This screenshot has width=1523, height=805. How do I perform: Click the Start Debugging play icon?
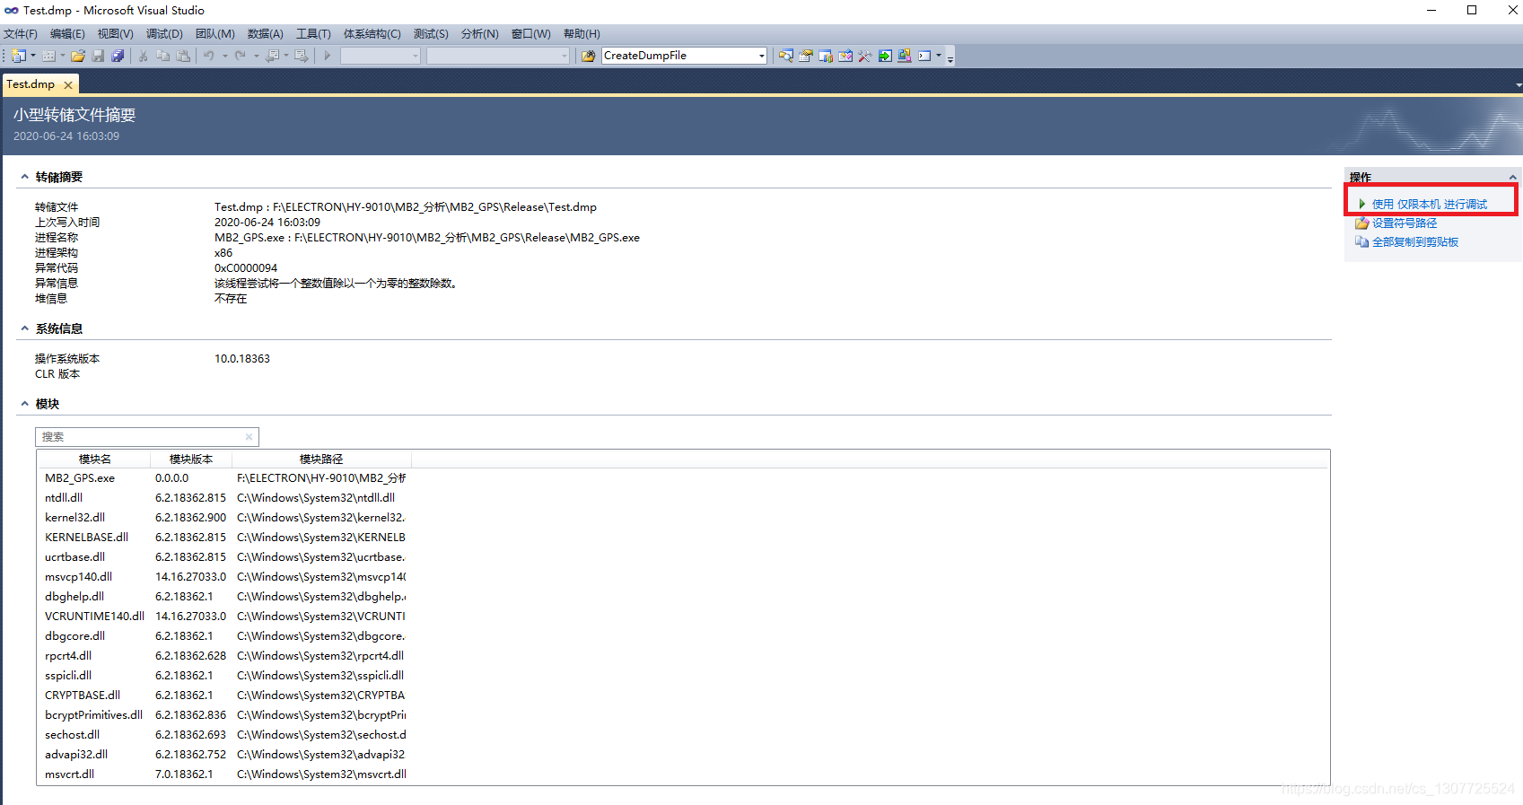coord(328,56)
